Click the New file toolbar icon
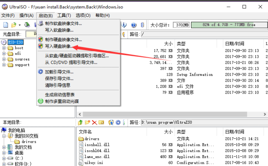This screenshot has height=166, width=268. coord(5,25)
